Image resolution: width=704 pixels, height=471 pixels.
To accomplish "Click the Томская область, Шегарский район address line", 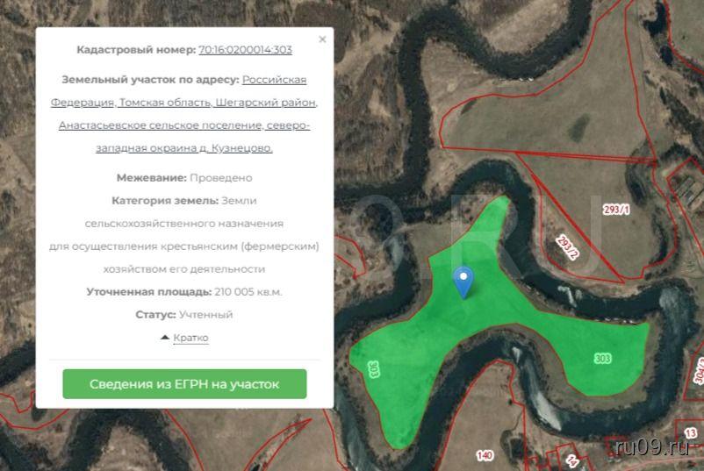I will [184, 103].
